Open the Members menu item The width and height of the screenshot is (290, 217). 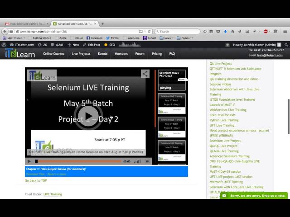tap(121, 54)
